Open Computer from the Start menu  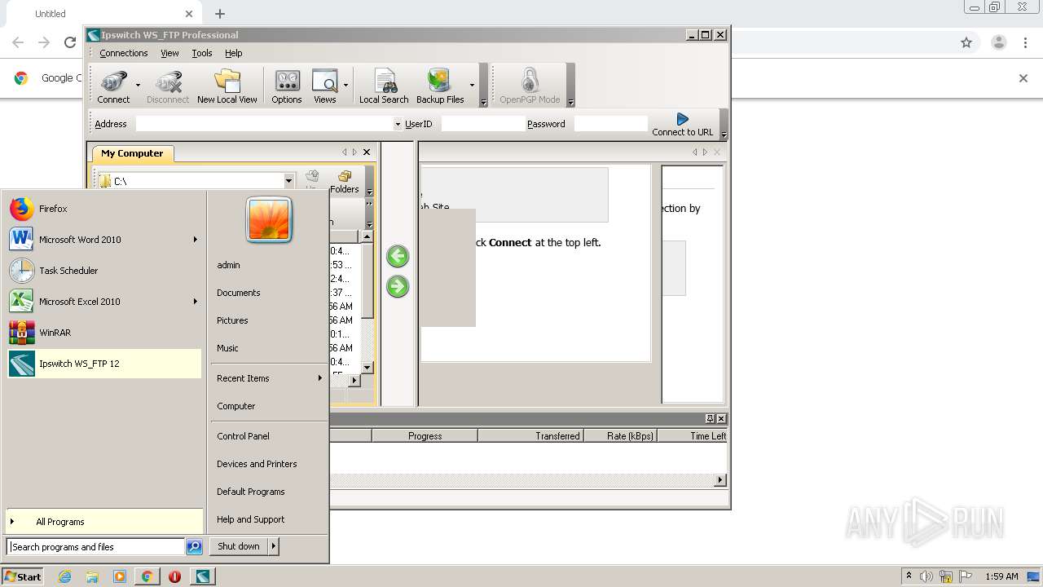(236, 406)
